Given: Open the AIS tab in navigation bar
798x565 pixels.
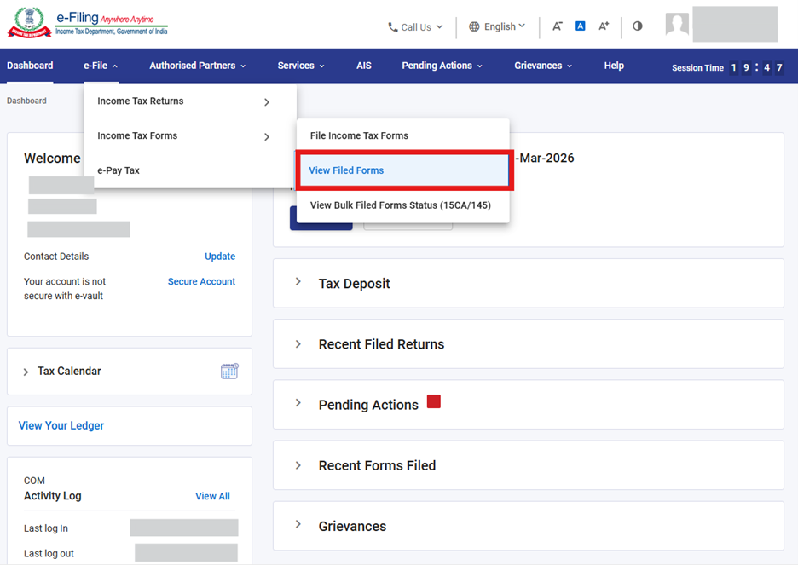Looking at the screenshot, I should coord(364,66).
